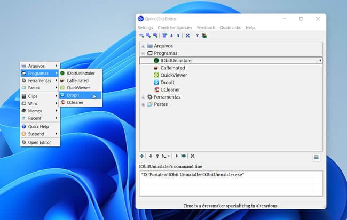Expand the Arquivos tree node

point(144,46)
